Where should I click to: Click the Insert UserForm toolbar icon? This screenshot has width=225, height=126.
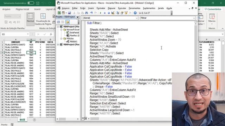coord(63,13)
